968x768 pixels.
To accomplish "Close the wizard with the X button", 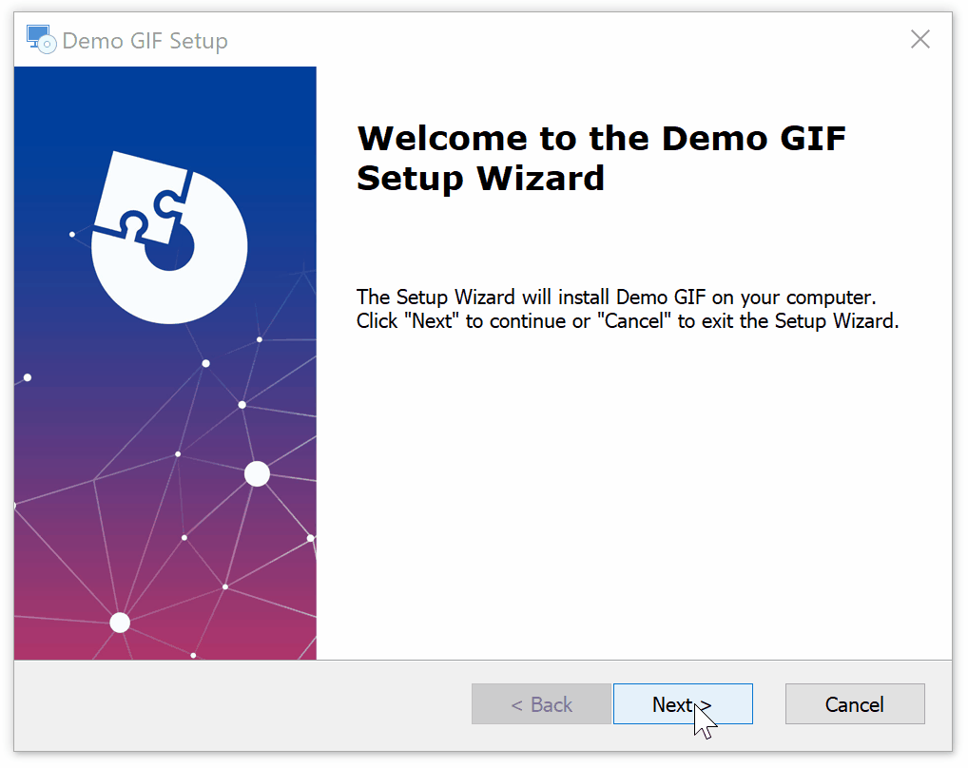I will [x=920, y=39].
